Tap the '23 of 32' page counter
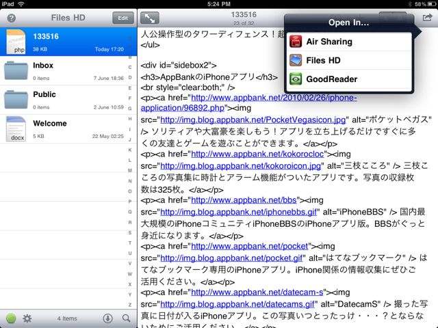Image resolution: width=438 pixels, height=328 pixels. 244,23
